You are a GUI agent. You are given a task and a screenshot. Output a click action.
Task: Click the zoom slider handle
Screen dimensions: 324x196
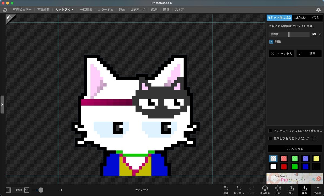pyautogui.click(x=41, y=190)
